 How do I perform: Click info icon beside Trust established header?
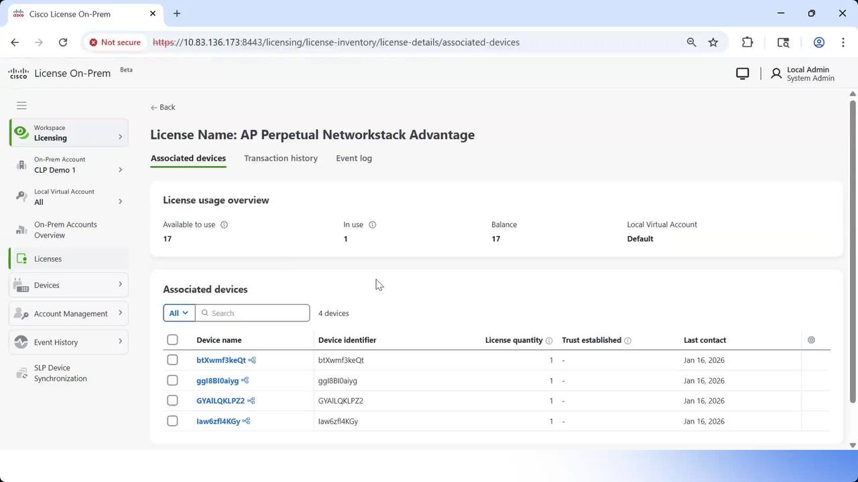627,341
